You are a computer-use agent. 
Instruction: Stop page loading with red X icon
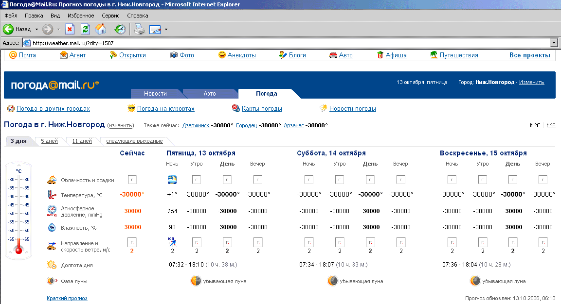click(70, 29)
